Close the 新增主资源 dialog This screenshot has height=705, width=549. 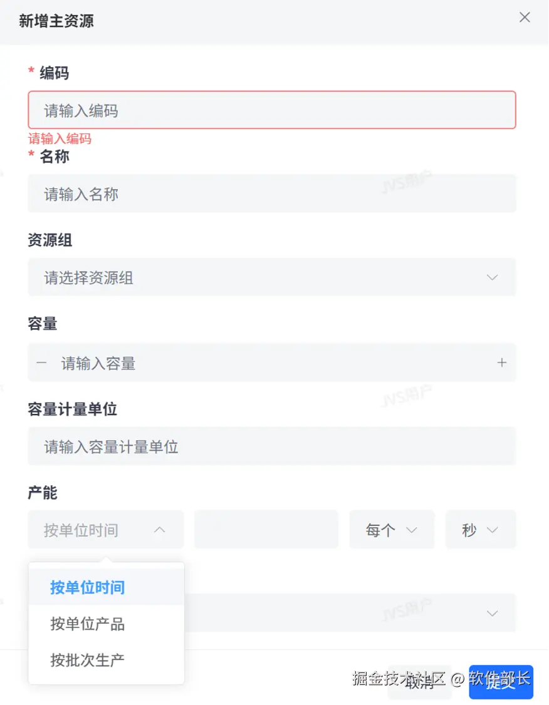(525, 18)
